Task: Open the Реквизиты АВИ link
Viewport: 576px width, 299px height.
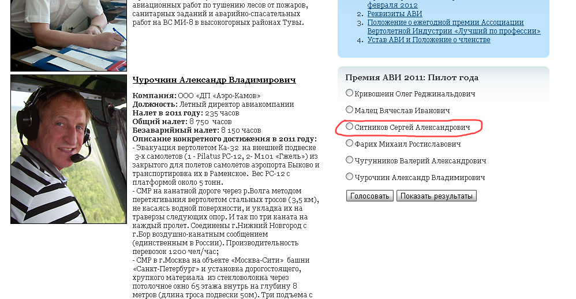Action: tap(395, 14)
